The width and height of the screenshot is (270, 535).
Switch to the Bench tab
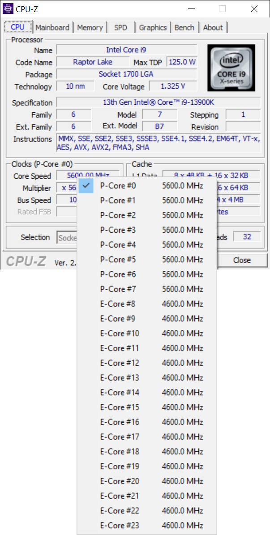184,28
